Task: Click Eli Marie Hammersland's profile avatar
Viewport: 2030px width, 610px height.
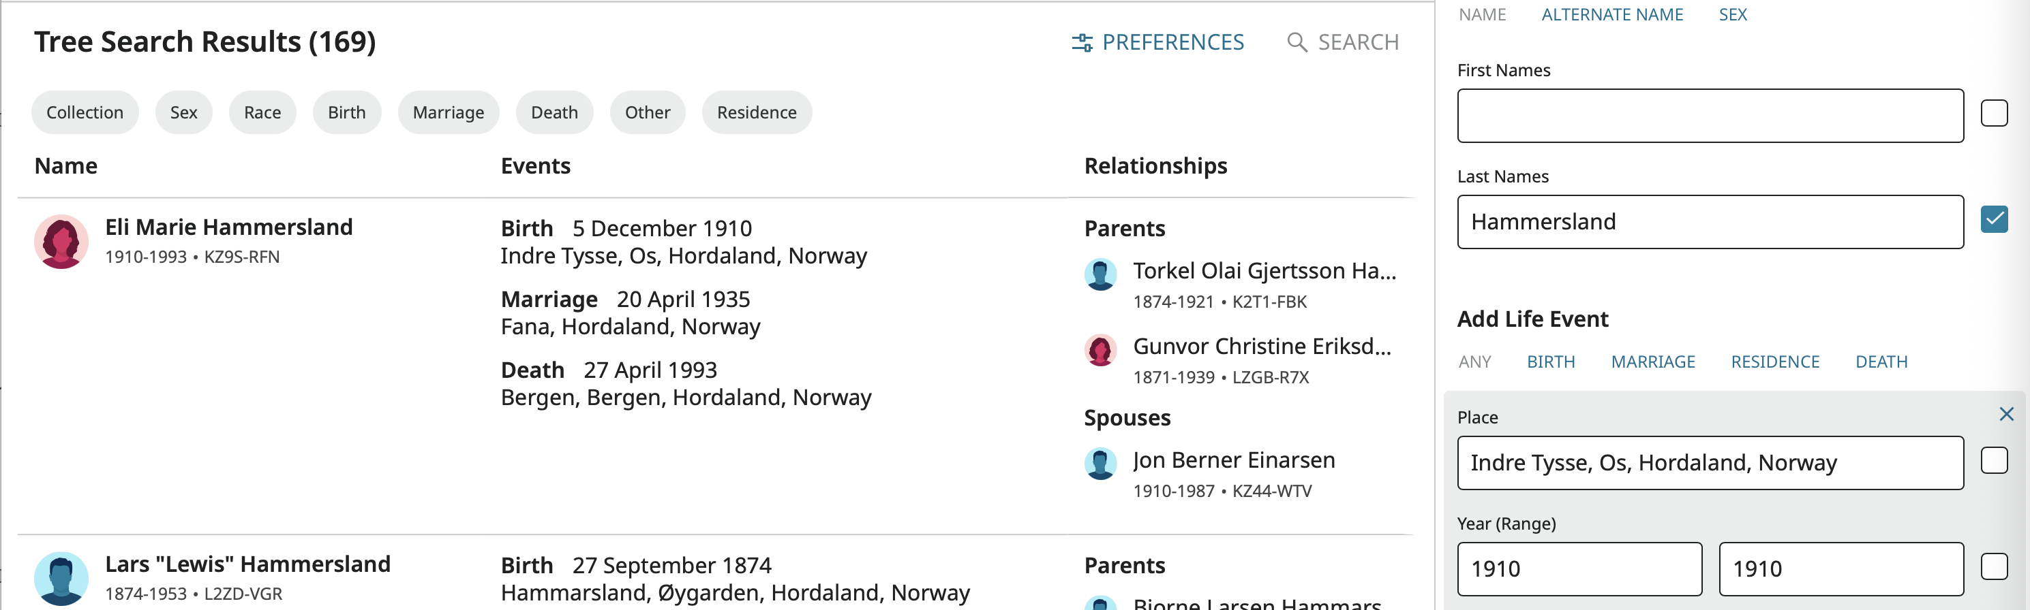Action: pyautogui.click(x=61, y=241)
